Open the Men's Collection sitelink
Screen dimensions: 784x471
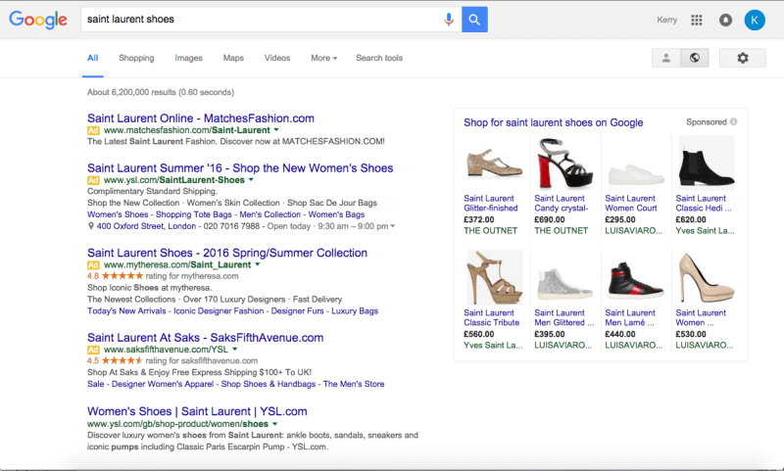click(270, 214)
